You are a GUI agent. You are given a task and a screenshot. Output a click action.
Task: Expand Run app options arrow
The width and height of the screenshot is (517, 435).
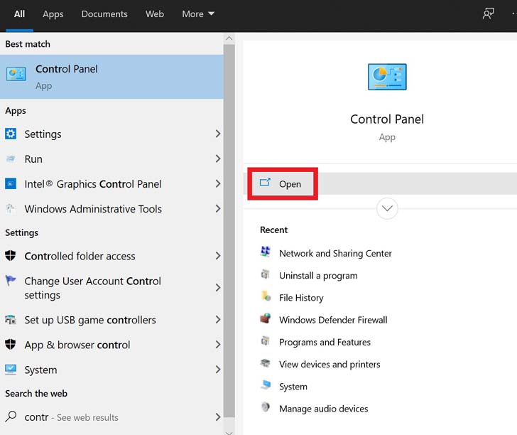pos(217,159)
